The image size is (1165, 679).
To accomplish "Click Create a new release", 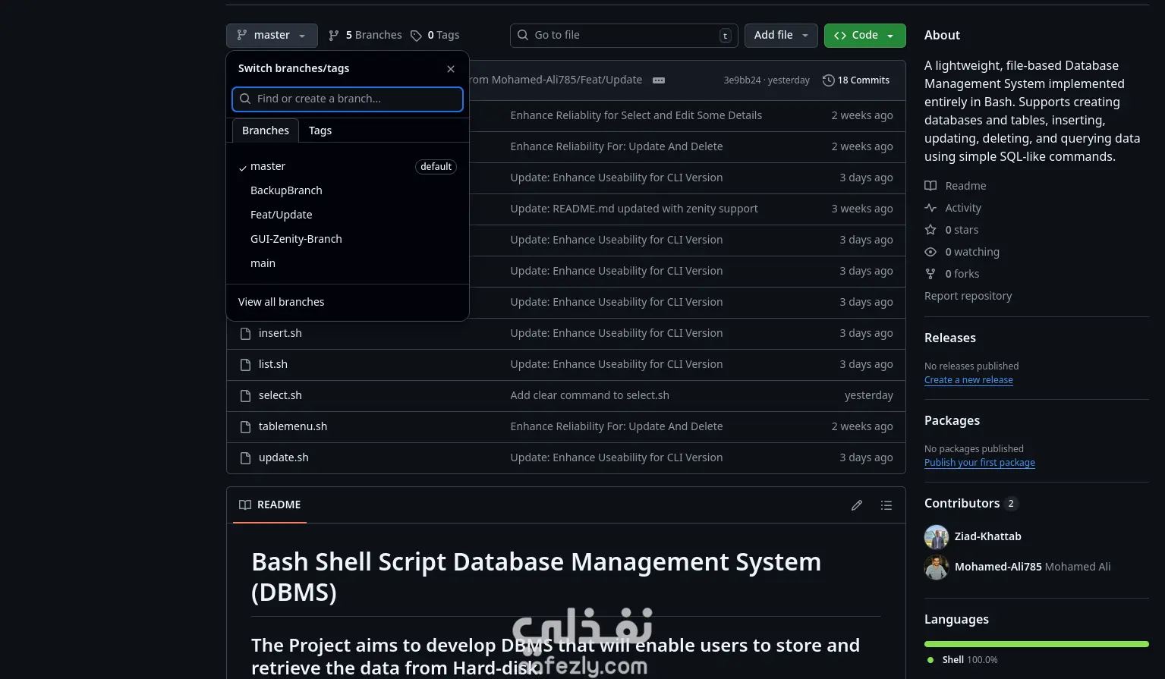I will point(968,380).
